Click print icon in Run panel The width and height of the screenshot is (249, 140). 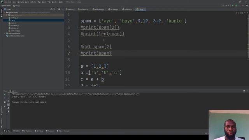tap(9, 108)
